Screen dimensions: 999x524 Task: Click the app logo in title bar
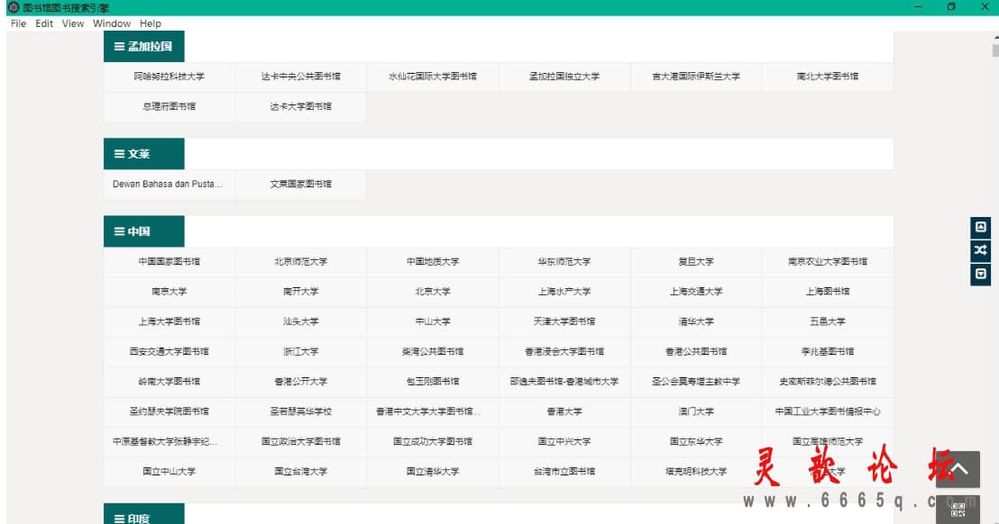coord(14,7)
